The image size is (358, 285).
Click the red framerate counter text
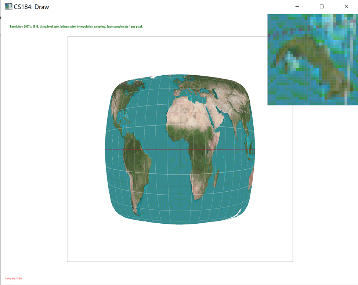(x=13, y=278)
